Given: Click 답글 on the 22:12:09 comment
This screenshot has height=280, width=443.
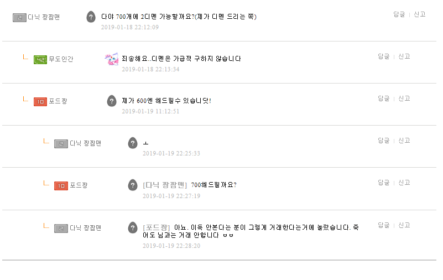Looking at the screenshot, I should (399, 14).
